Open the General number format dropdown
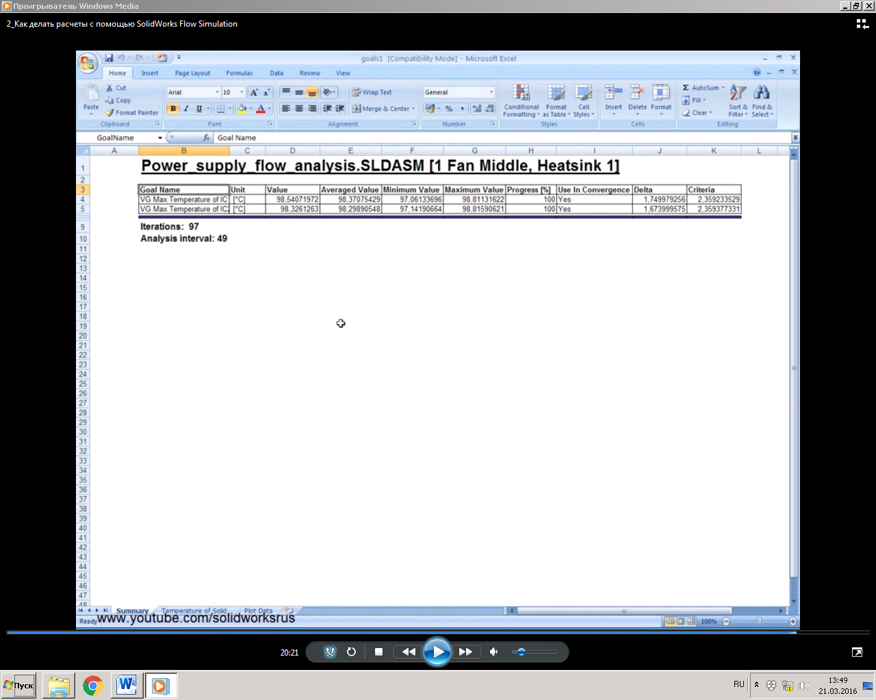 click(491, 92)
